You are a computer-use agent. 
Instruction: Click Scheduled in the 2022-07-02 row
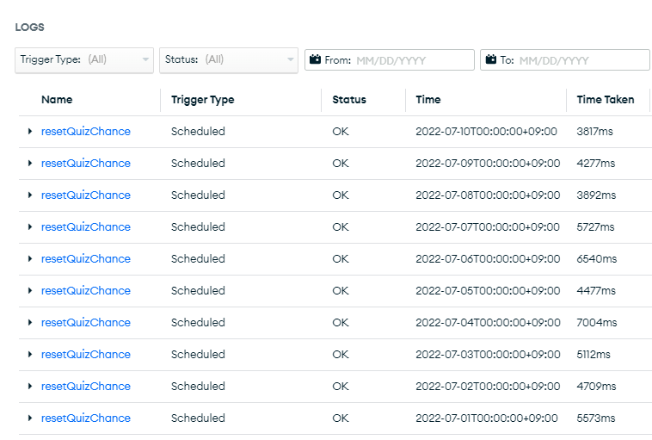point(198,386)
